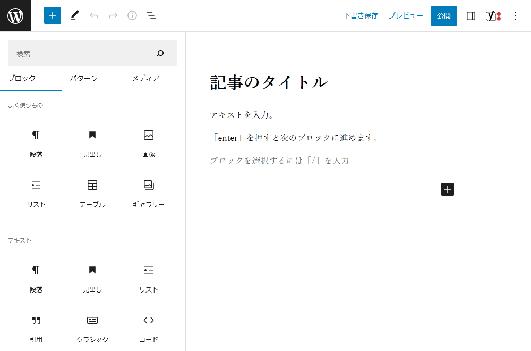Toggle the document overview list view
This screenshot has height=351, width=531.
tap(151, 15)
